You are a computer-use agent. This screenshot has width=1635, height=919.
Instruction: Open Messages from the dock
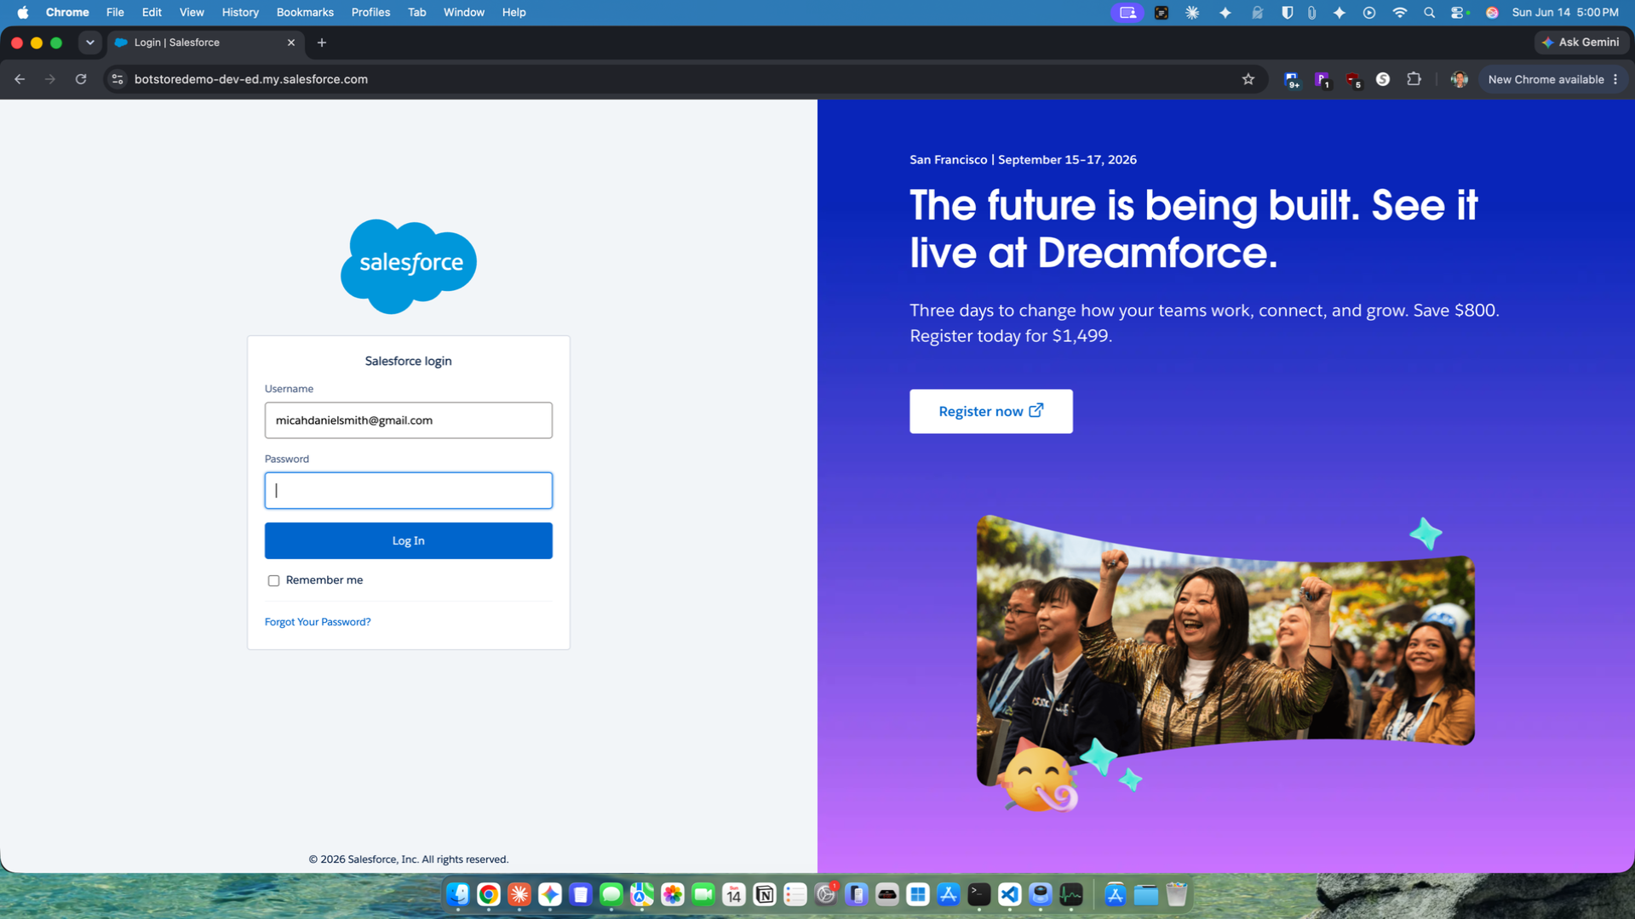pos(611,894)
